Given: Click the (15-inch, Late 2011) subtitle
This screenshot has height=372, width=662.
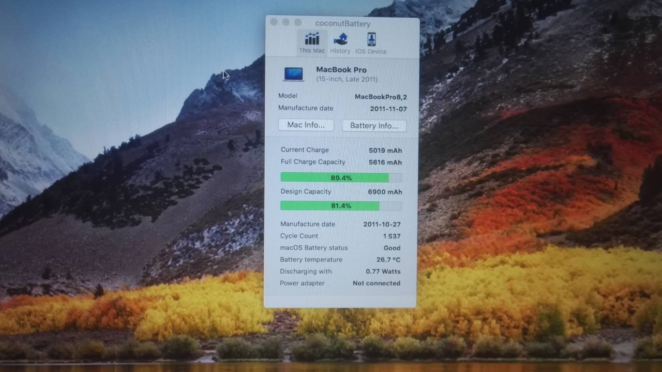Looking at the screenshot, I should [x=347, y=79].
